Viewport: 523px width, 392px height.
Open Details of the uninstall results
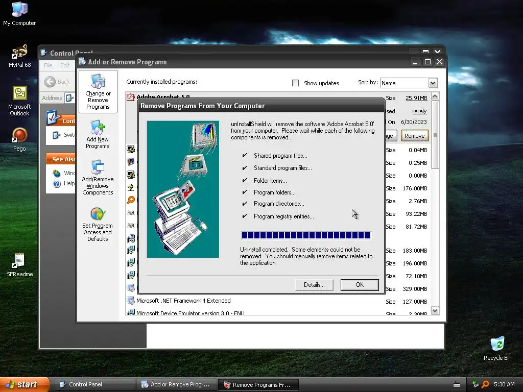tap(314, 285)
